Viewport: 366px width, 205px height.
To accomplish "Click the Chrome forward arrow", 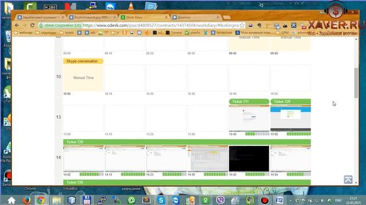I will 25,25.
